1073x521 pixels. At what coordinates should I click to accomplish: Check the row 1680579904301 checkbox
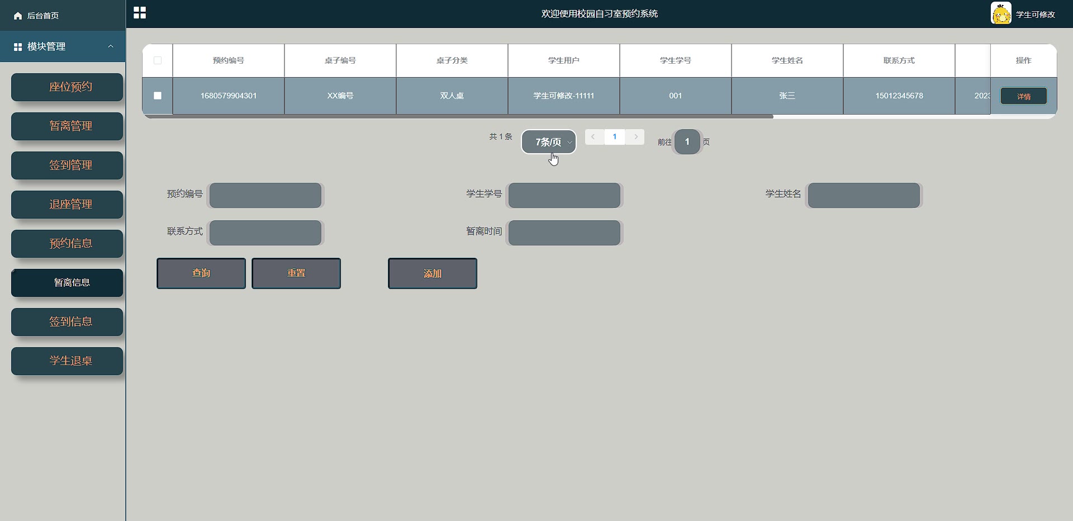[158, 96]
